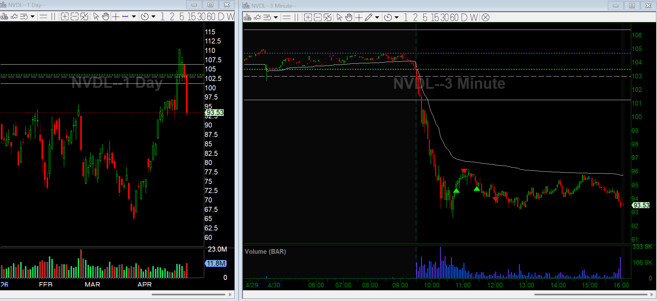657x301 pixels.
Task: Click the timer interval icon in 3 Minute window
Action: tap(388, 18)
